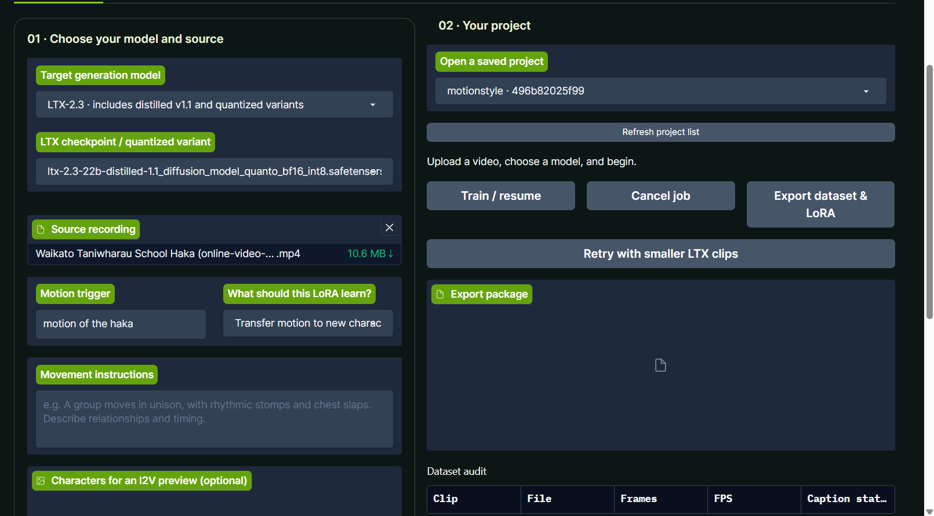Remove the uploaded source recording file

click(x=390, y=228)
